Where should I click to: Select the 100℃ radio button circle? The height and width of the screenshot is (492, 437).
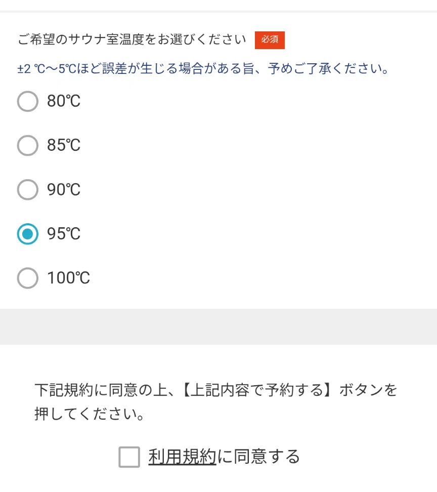[28, 278]
